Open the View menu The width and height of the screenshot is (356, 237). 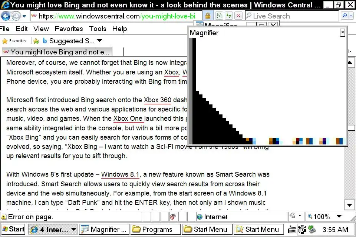coord(41,29)
